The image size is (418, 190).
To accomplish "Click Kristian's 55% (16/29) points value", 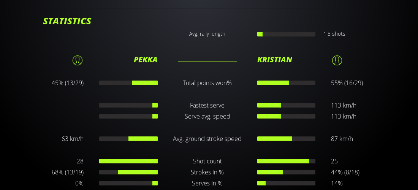I will coord(347,83).
